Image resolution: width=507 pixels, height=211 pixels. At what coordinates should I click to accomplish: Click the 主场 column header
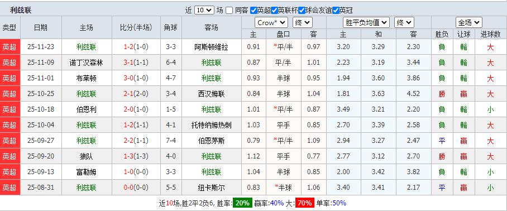click(x=87, y=28)
